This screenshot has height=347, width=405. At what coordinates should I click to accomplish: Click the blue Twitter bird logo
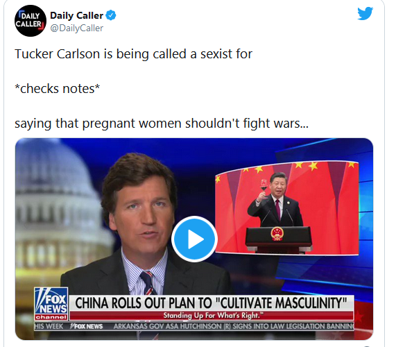point(365,13)
